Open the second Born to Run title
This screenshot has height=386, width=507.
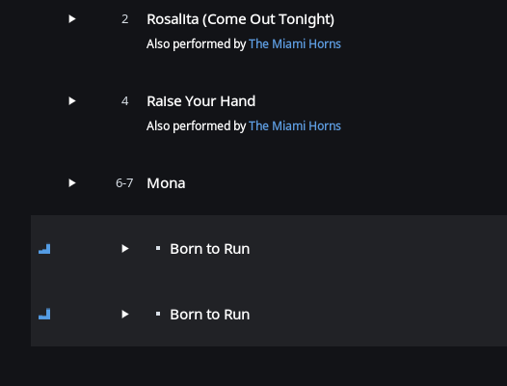coord(210,315)
